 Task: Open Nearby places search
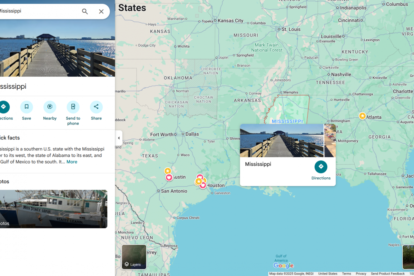pos(50,107)
